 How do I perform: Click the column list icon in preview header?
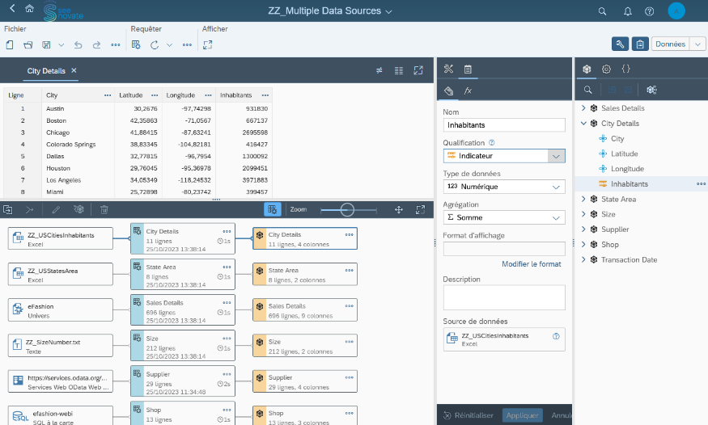pyautogui.click(x=399, y=70)
